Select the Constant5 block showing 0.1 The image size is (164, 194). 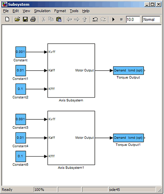point(20,156)
